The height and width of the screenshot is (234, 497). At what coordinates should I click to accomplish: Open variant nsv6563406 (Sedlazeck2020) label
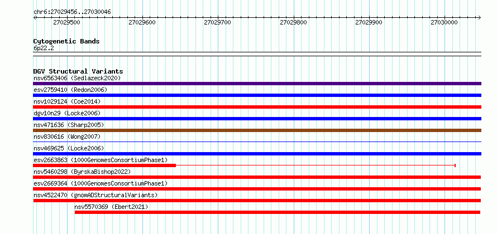[77, 78]
